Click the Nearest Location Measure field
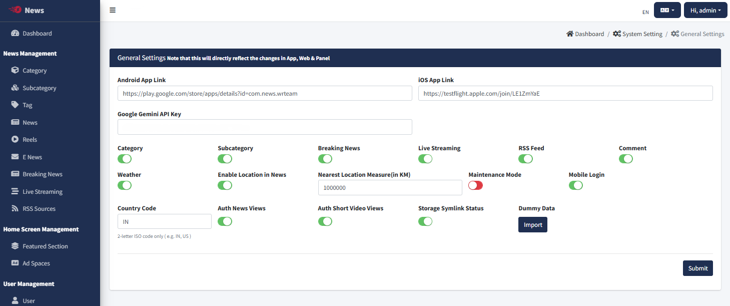 [x=390, y=187]
